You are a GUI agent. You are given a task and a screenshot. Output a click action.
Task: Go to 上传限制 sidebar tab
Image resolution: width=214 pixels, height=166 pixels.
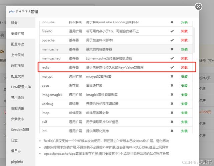(21, 55)
